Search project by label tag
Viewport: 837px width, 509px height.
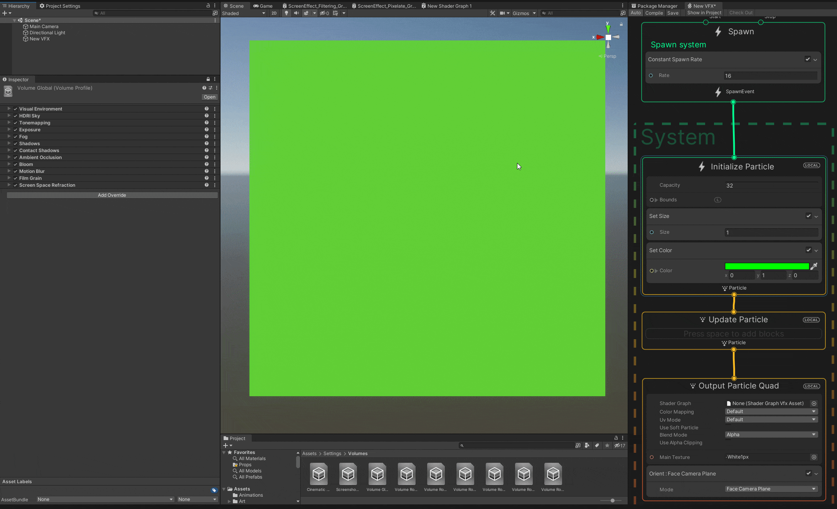[597, 445]
